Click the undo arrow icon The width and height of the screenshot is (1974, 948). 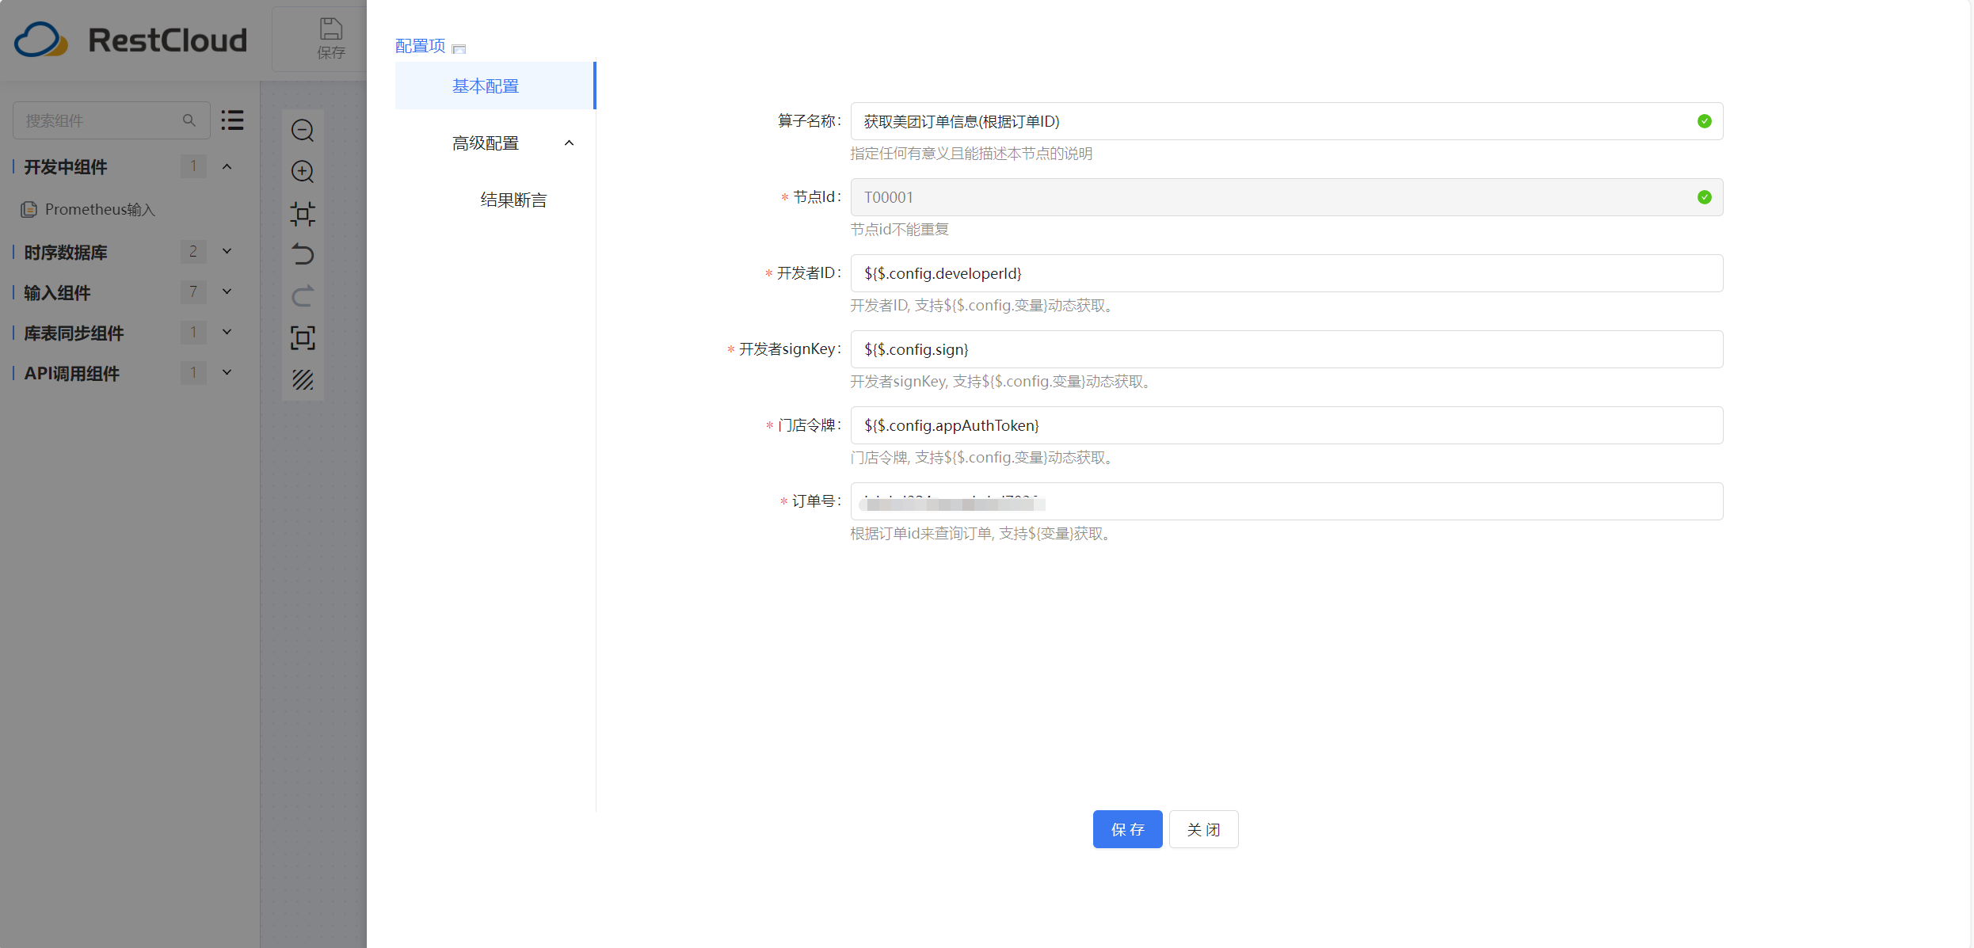(303, 254)
